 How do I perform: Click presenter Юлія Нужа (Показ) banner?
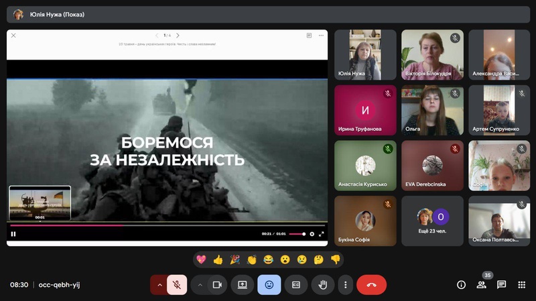click(x=269, y=14)
